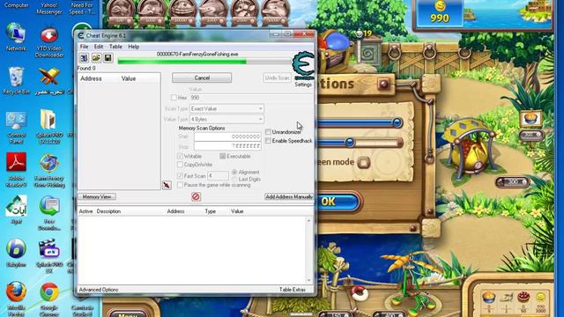Open Adobe Reader desktop icon

point(16,170)
